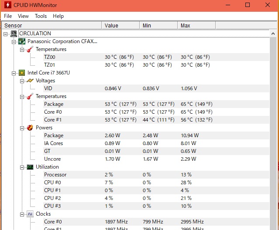Minimize the HWMonitor window
Screen dimensions: 279x230
pos(228,5)
